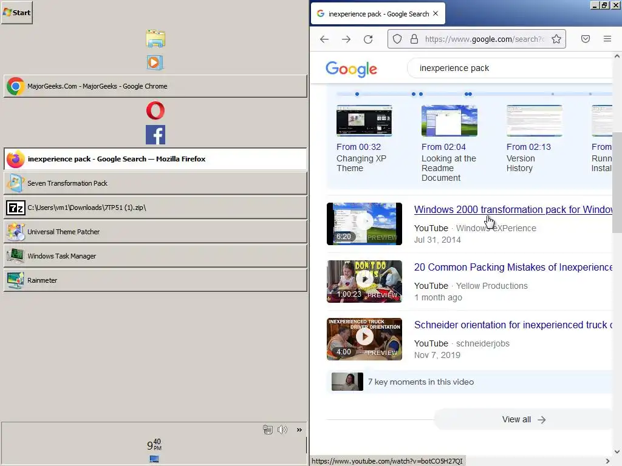The height and width of the screenshot is (466, 622).
Task: Go forward in Firefox
Action: (x=346, y=39)
